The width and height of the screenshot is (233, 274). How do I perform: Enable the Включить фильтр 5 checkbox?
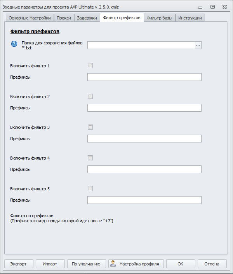pyautogui.click(x=90, y=189)
